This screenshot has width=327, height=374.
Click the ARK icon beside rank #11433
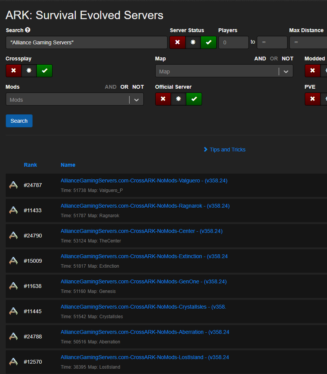(x=13, y=210)
